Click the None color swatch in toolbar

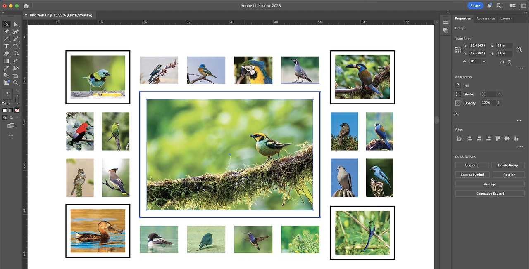pos(17,110)
